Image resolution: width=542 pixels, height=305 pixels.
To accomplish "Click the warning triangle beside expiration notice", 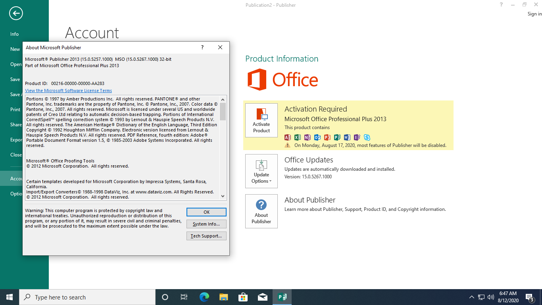I will coord(288,145).
